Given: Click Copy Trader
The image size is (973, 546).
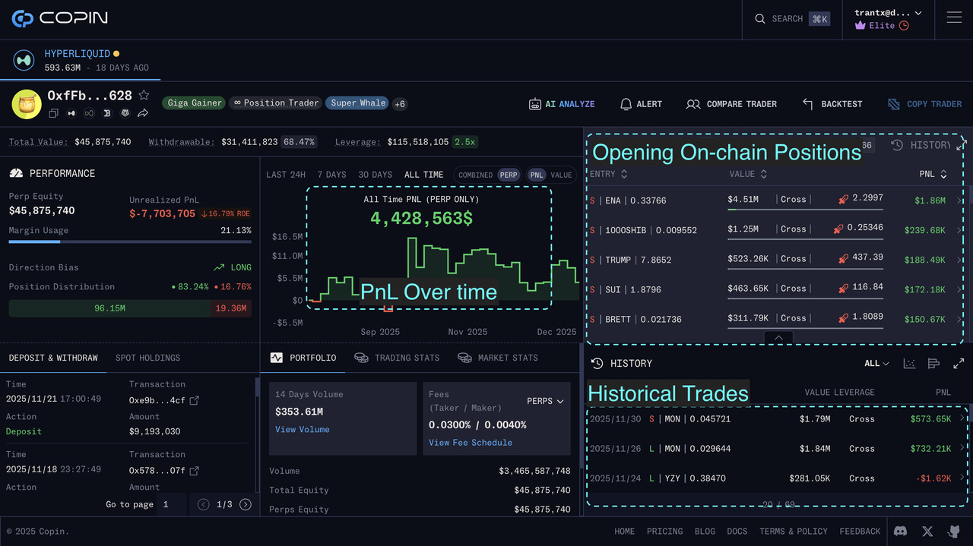Looking at the screenshot, I should (924, 104).
